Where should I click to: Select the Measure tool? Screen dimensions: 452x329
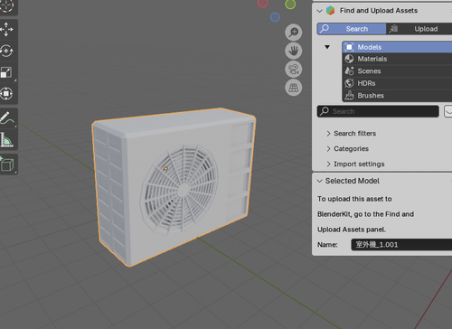coord(7,140)
